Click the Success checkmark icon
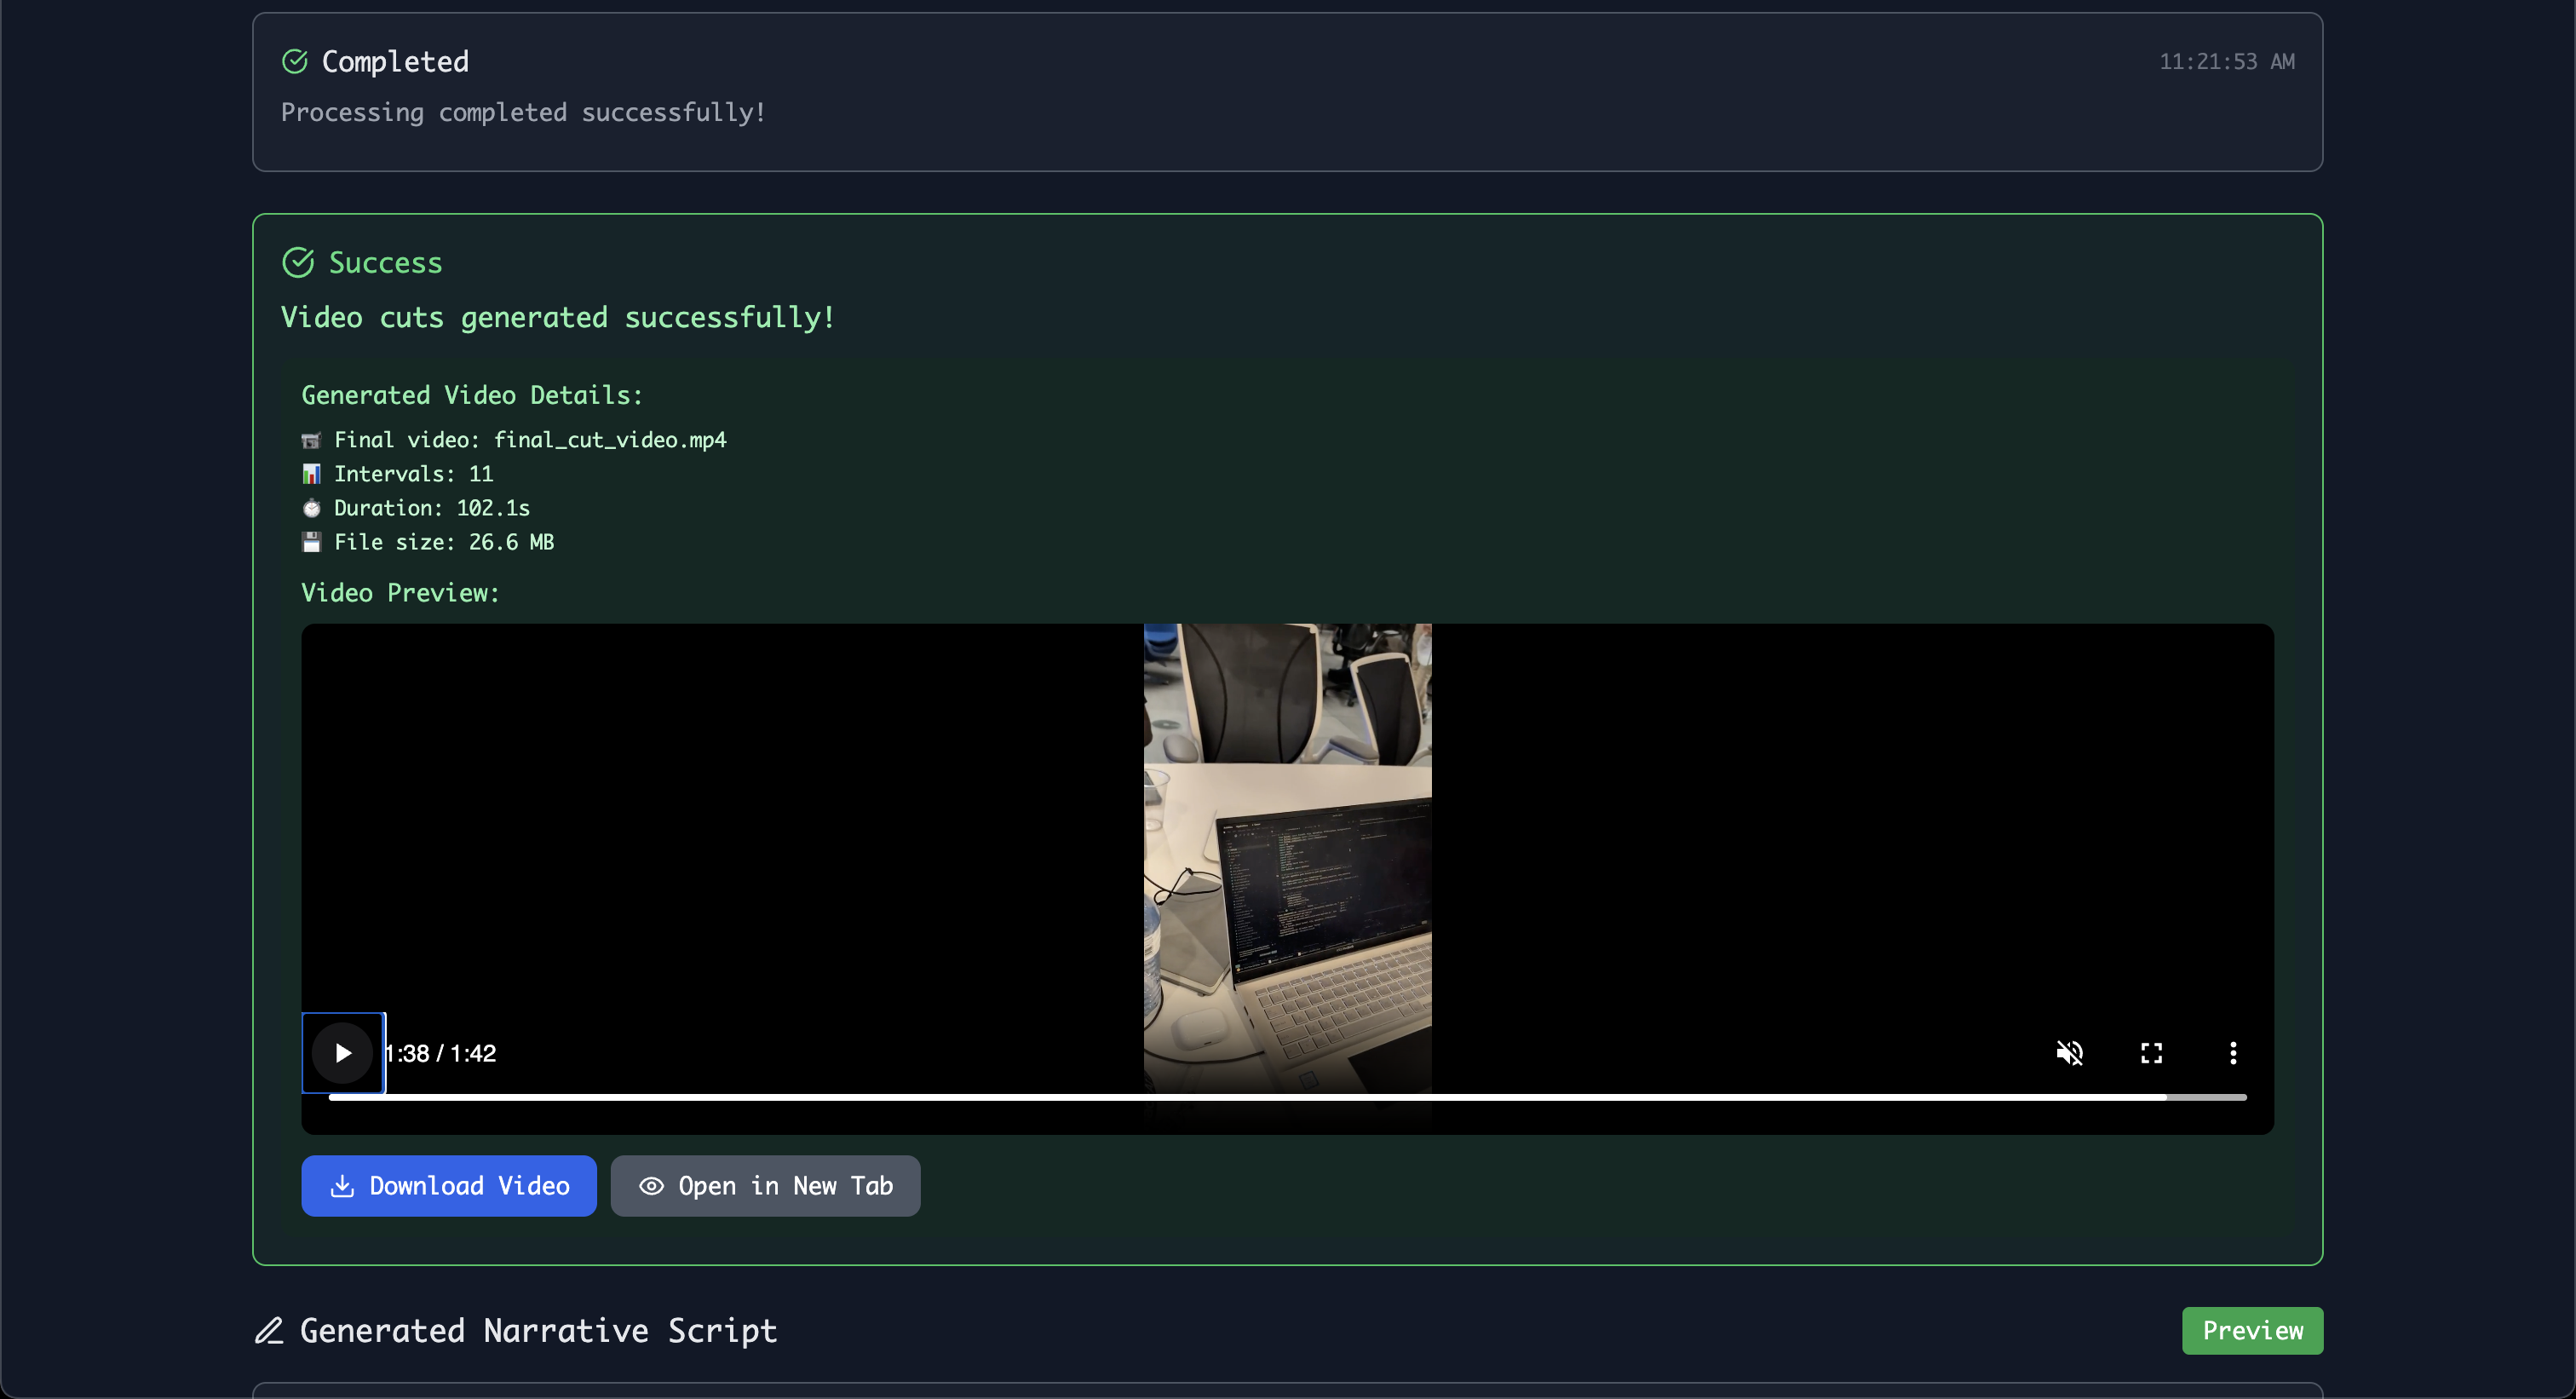Screen dimensions: 2576x1399 tap(298, 262)
